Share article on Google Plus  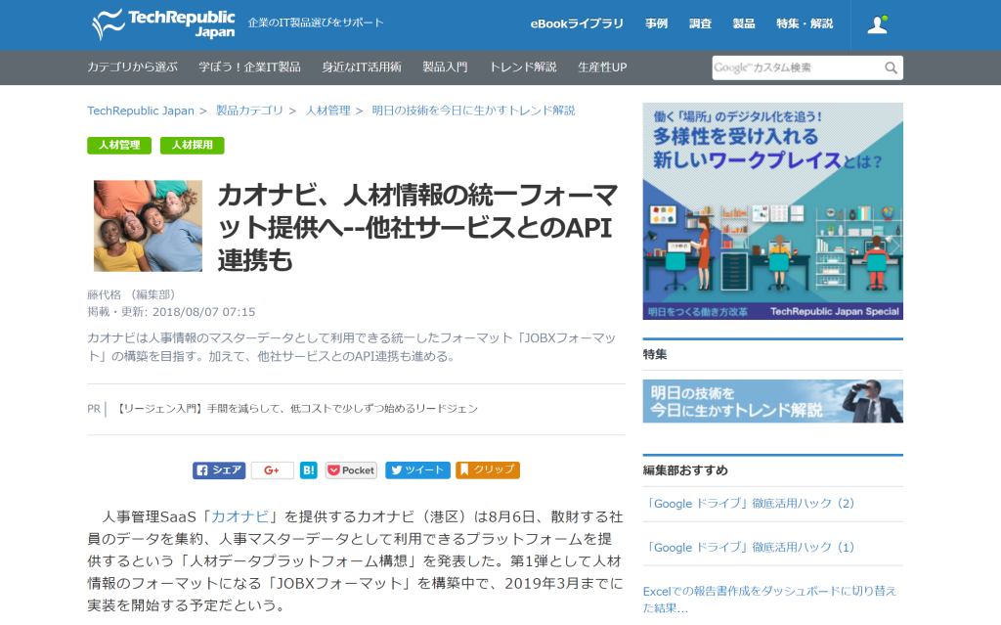272,470
